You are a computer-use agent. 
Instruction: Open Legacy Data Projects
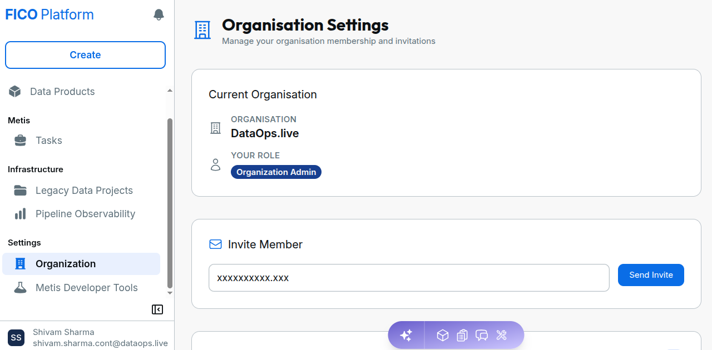(83, 191)
